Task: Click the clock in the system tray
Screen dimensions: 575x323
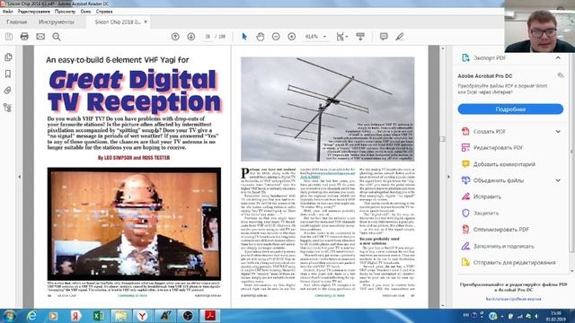Action: pyautogui.click(x=555, y=316)
